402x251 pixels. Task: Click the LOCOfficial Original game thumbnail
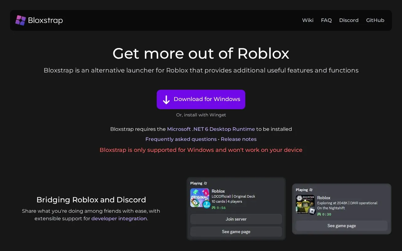[200, 198]
